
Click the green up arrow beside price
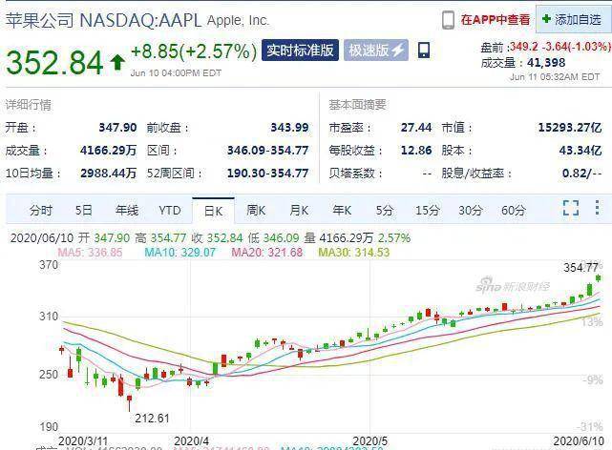117,62
